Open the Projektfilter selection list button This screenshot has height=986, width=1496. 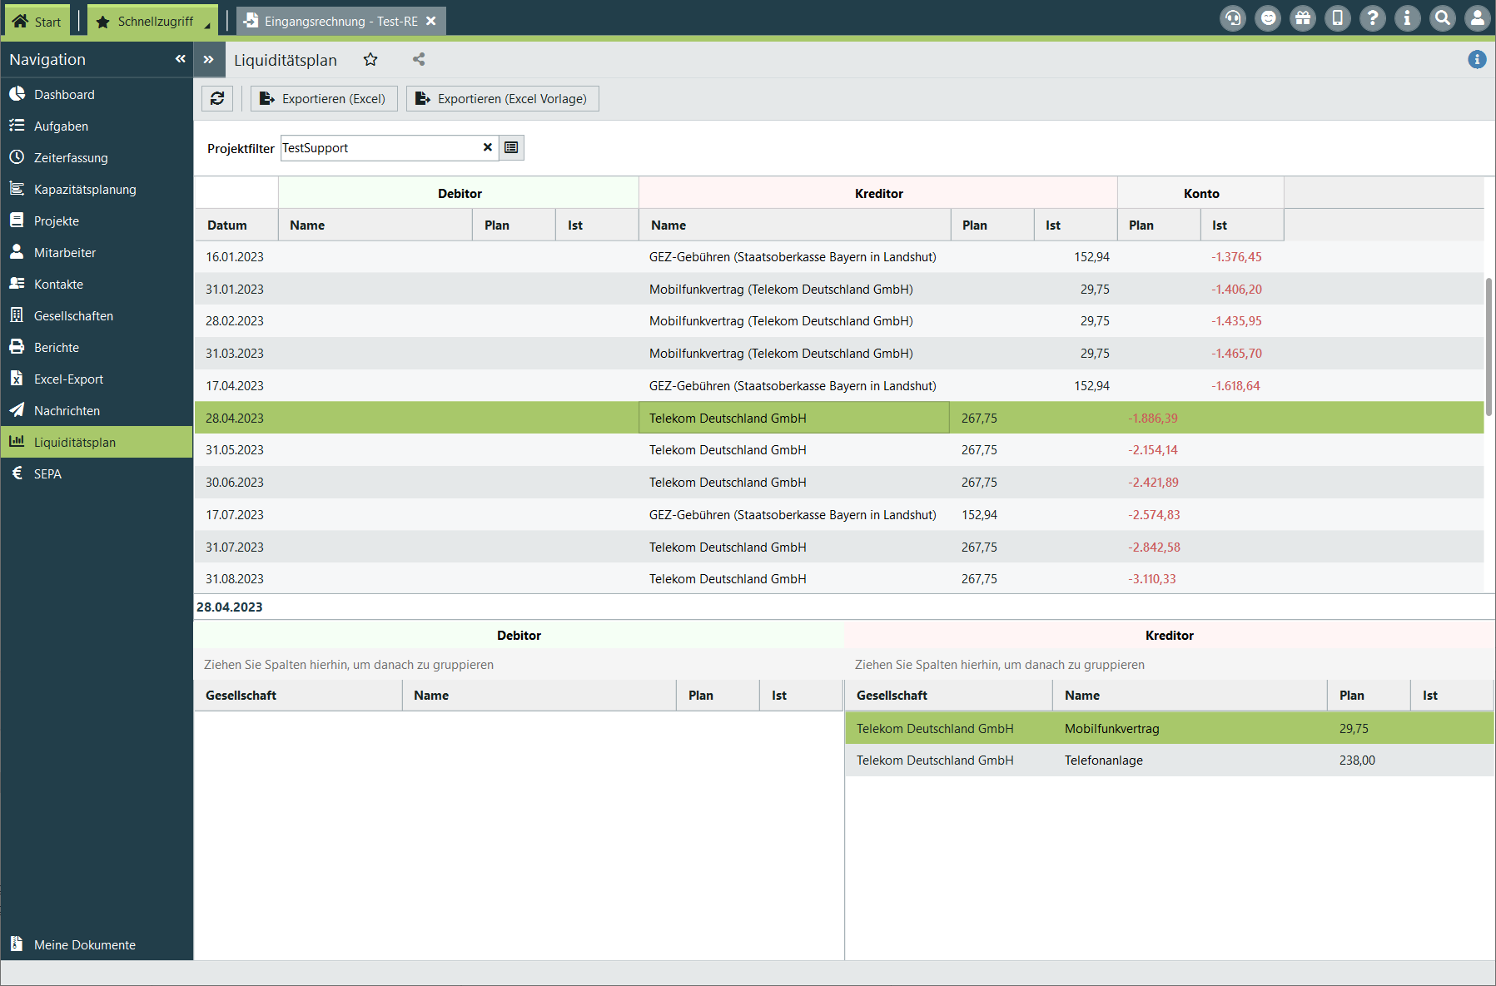click(511, 148)
